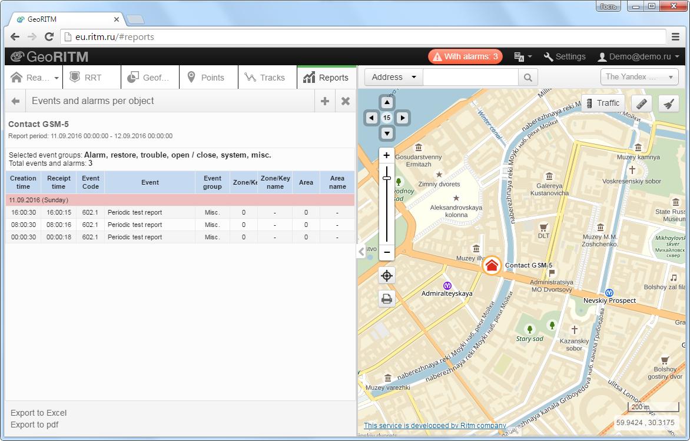Select the ruler measuring tool
Viewport: 690px width, 441px height.
click(642, 103)
